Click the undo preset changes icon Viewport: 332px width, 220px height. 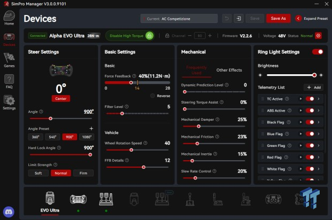coord(227,19)
